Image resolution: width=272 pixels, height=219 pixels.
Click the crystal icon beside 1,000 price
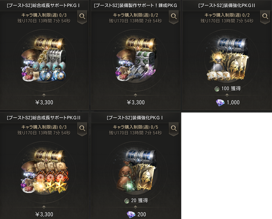click(x=220, y=103)
